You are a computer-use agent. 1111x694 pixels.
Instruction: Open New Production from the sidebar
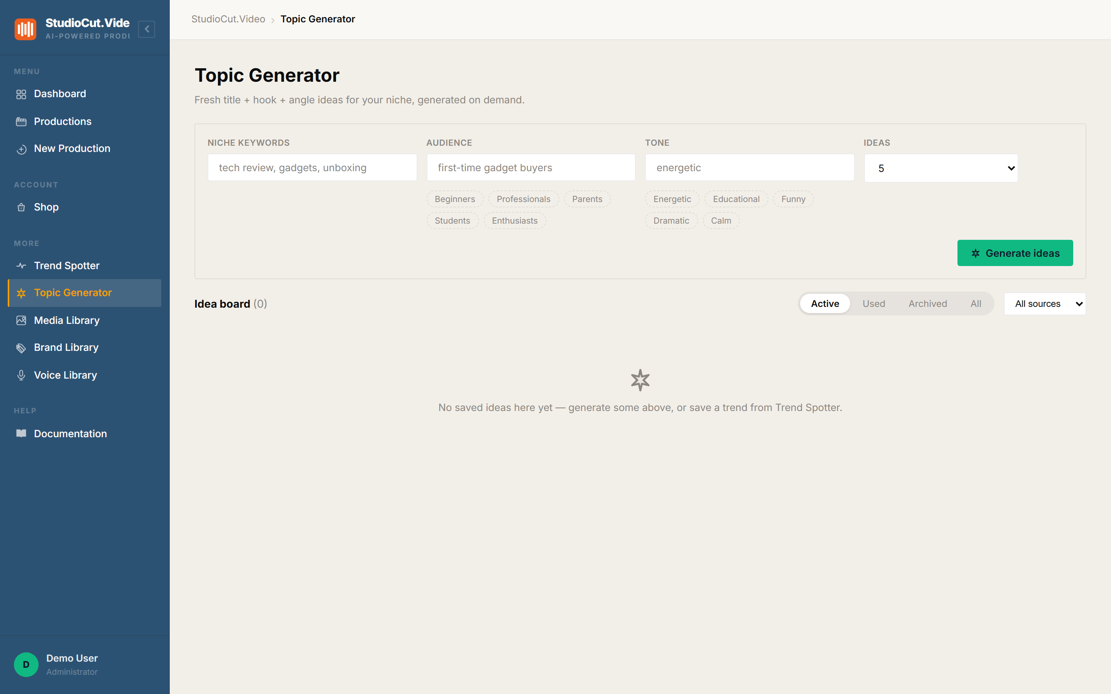[x=85, y=148]
